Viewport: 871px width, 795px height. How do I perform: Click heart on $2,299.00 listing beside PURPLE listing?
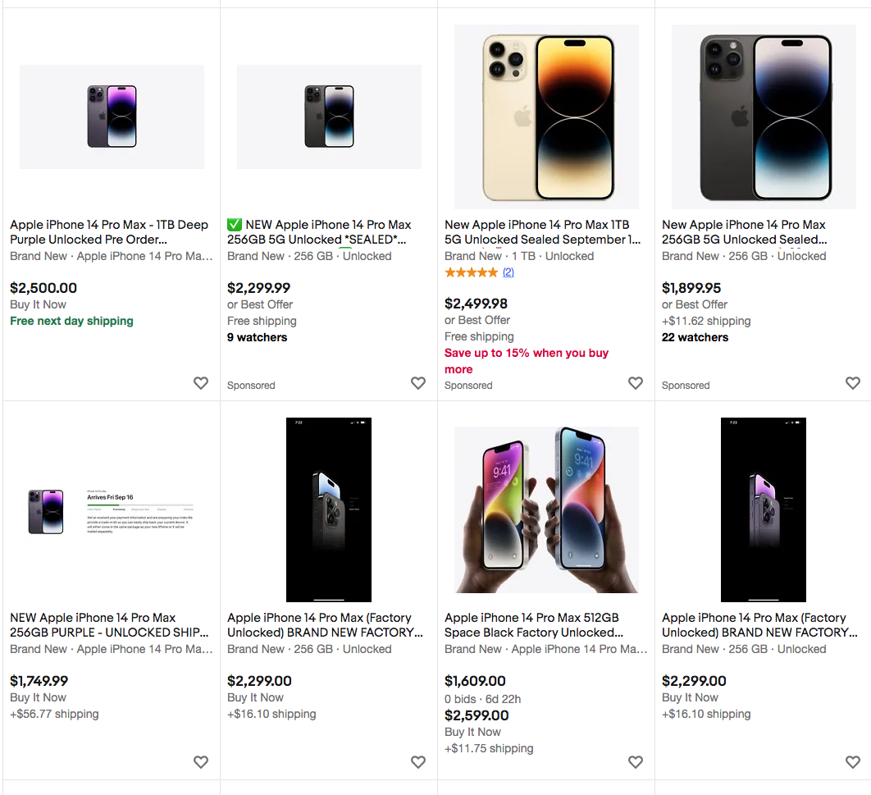click(x=418, y=762)
